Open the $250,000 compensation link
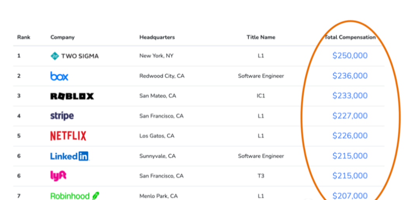The image size is (419, 200). pos(350,56)
